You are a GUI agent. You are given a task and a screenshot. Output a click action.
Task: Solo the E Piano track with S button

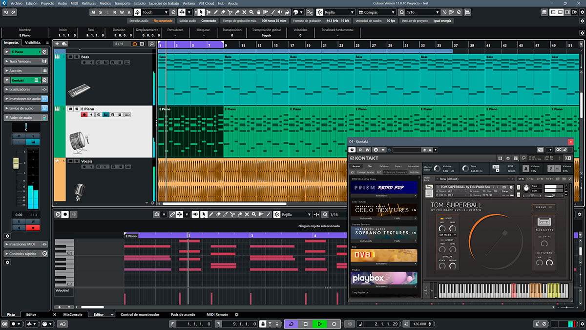tap(76, 109)
